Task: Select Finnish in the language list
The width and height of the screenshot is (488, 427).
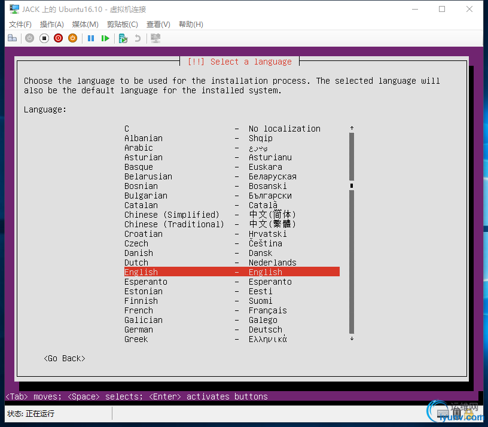Action: 232,301
